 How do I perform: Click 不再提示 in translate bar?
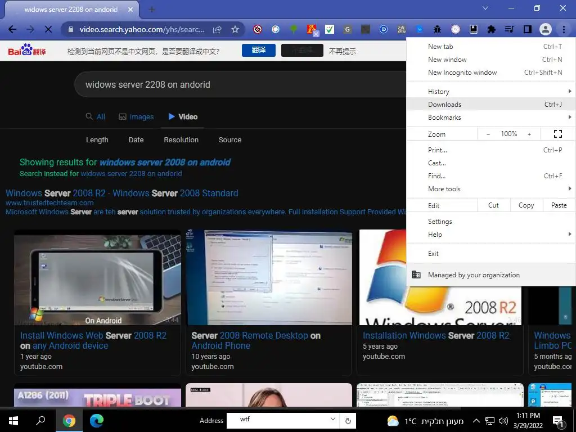342,51
